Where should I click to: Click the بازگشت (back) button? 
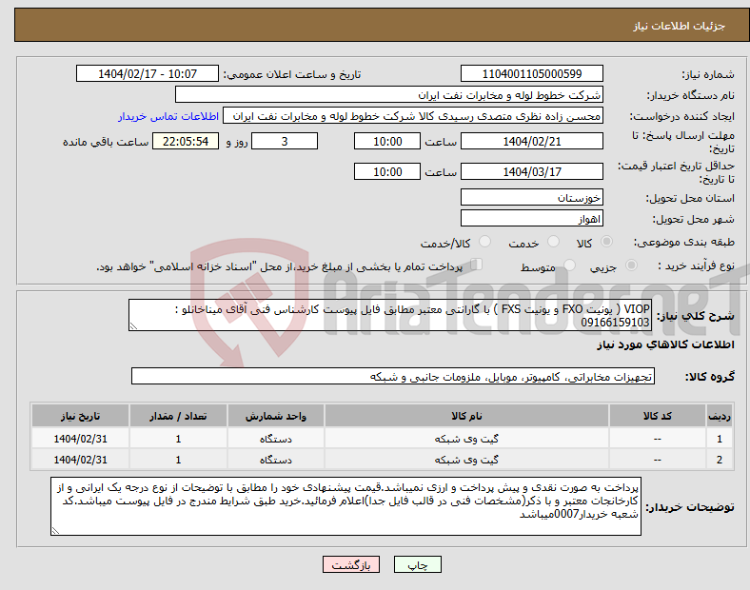351,564
